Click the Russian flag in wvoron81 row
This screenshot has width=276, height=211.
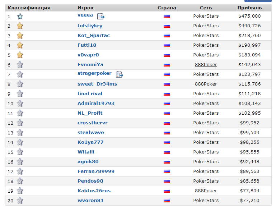pyautogui.click(x=167, y=201)
